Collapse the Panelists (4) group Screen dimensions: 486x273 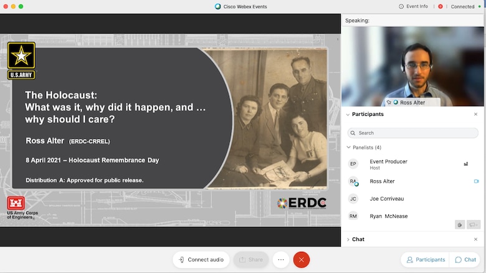pos(348,147)
